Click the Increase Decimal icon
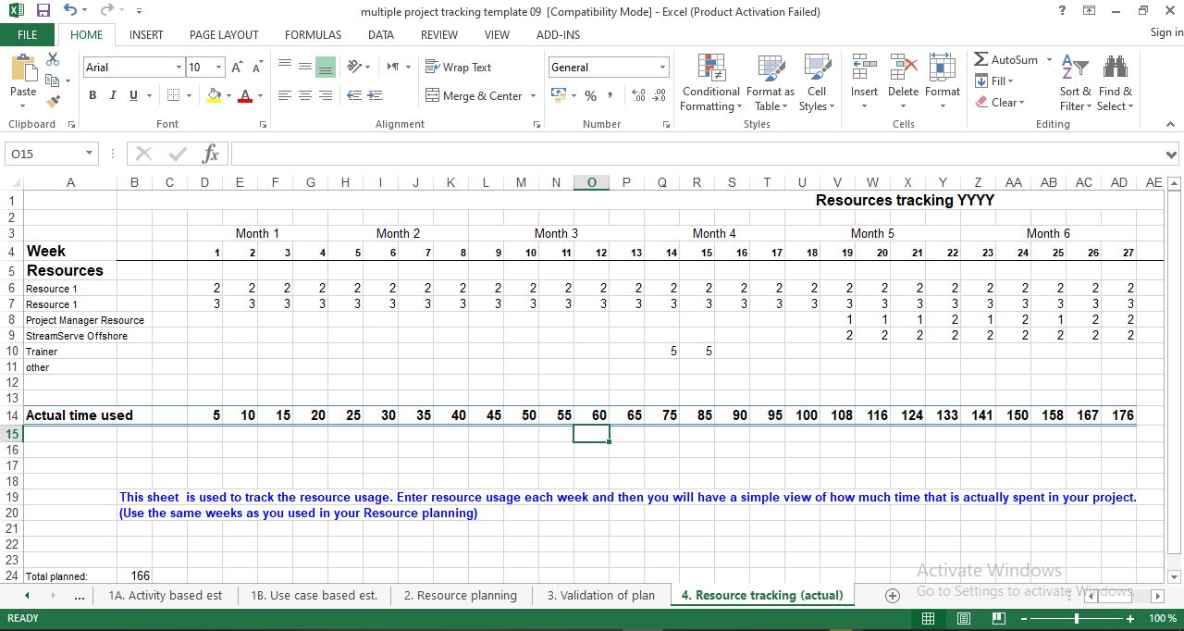The image size is (1184, 631). (638, 95)
